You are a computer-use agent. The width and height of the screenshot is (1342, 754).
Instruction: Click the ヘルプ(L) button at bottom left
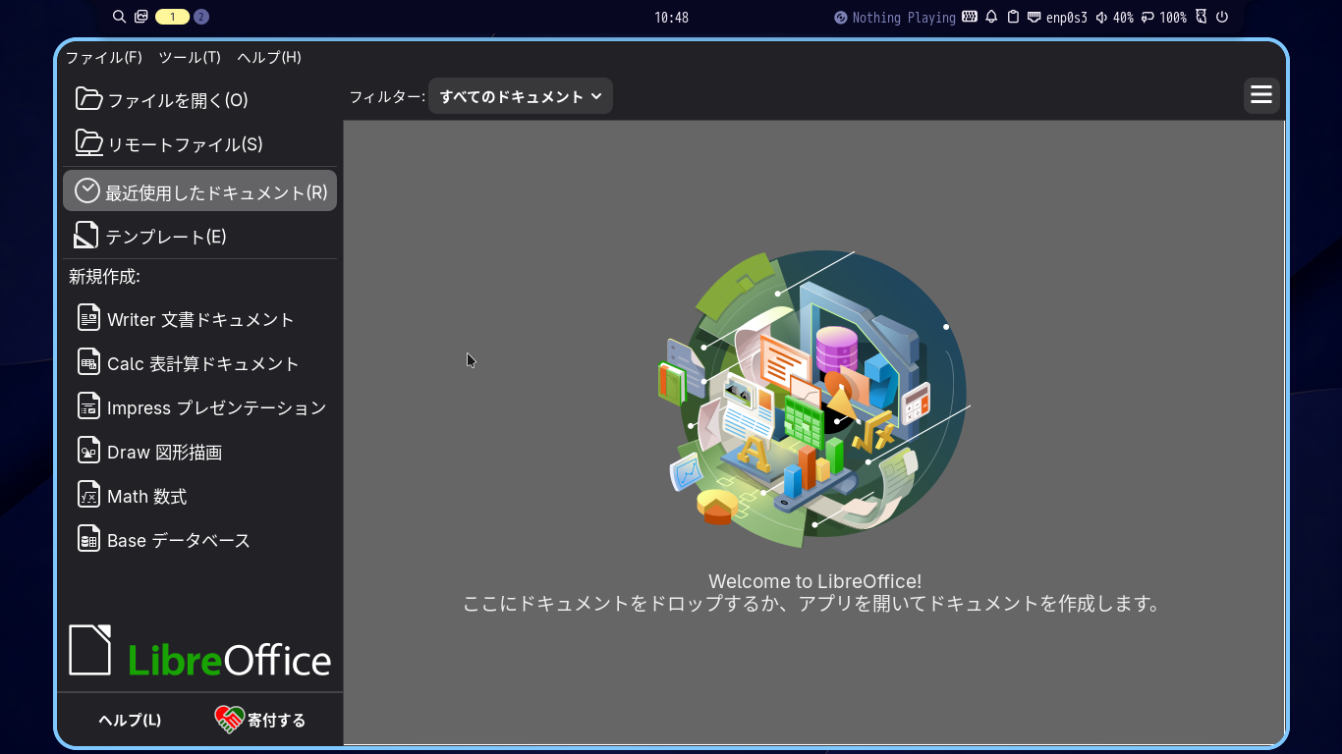coord(130,720)
